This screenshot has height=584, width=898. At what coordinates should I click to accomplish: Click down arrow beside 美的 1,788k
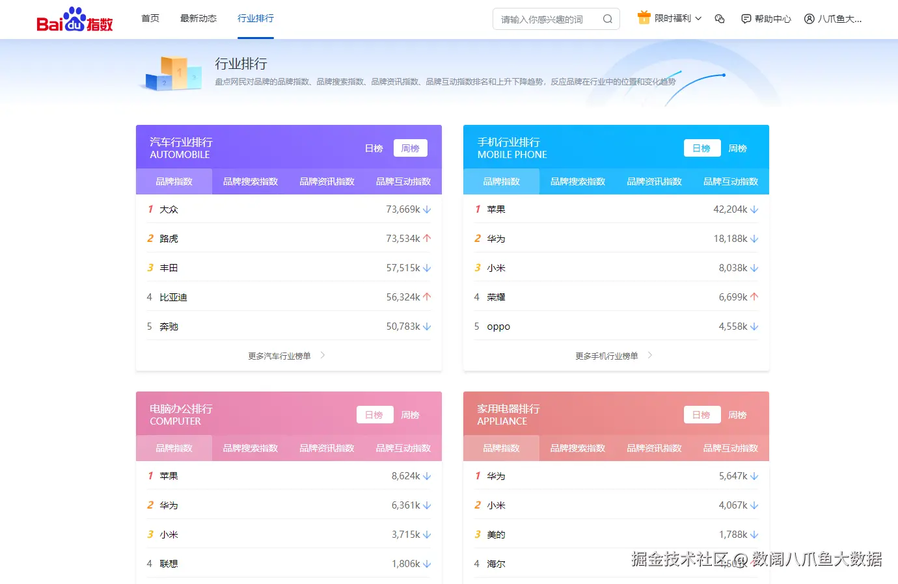point(754,535)
